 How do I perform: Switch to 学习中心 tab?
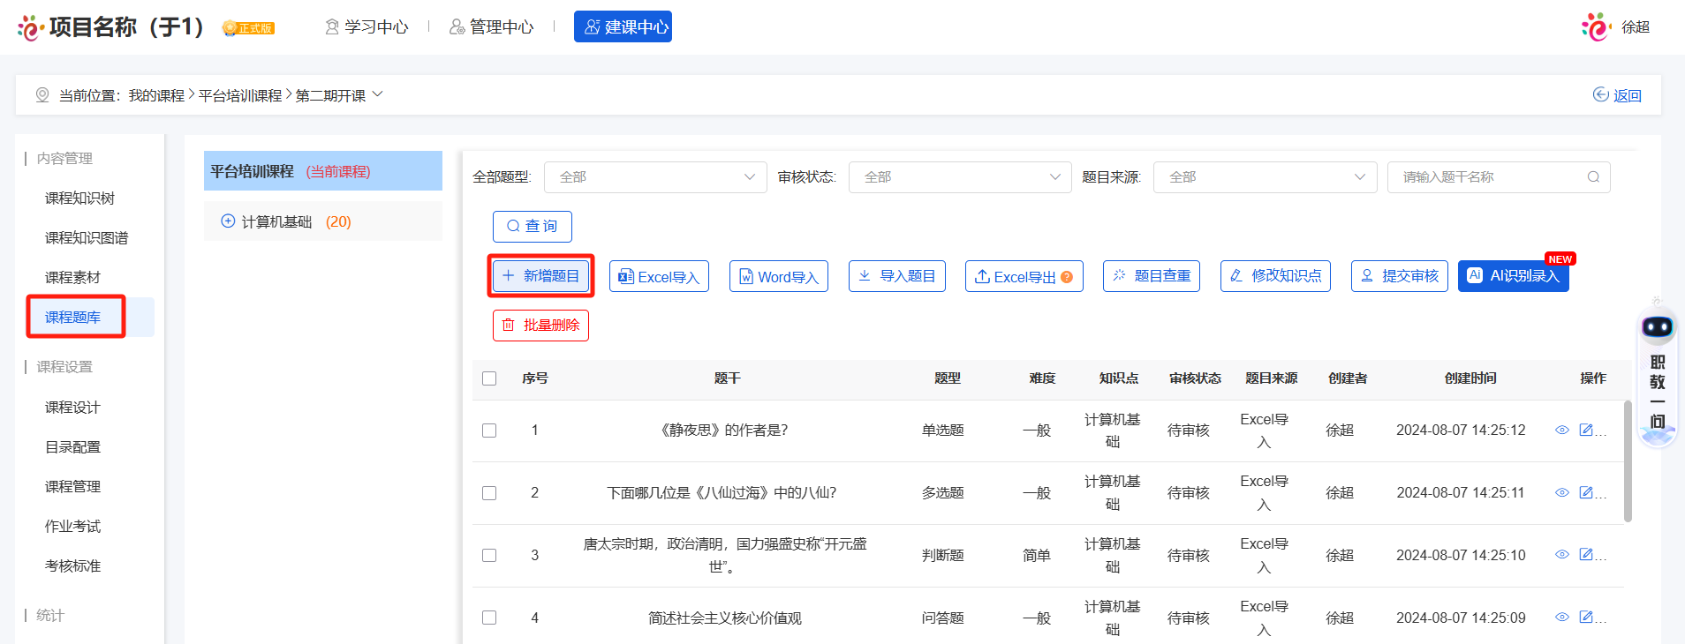click(x=366, y=27)
